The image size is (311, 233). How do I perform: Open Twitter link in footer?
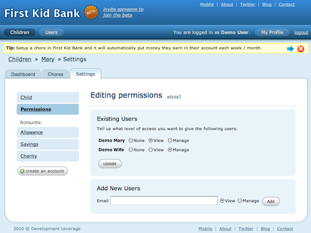tap(246, 229)
